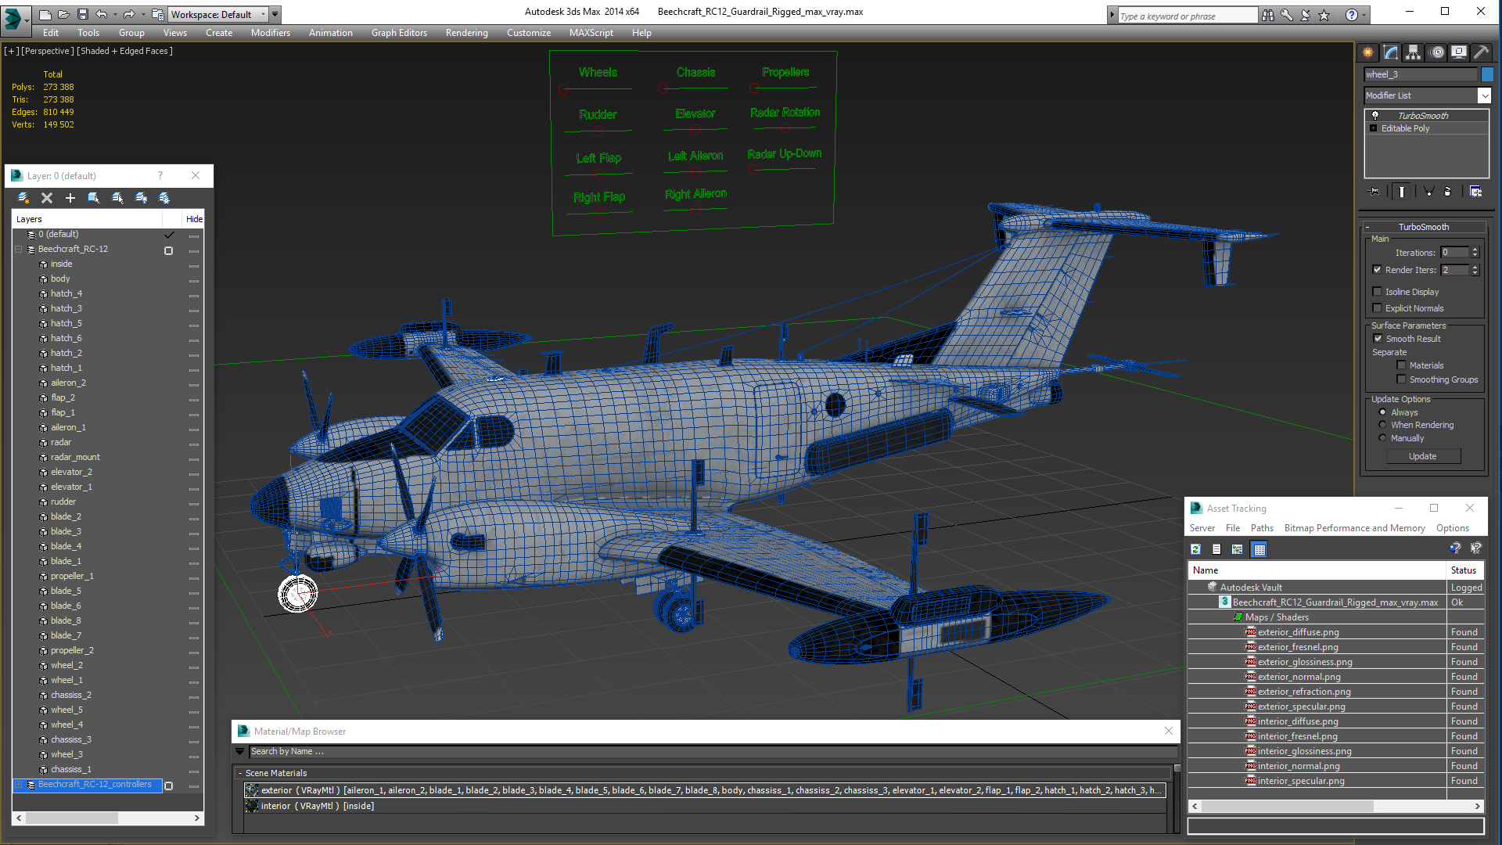The height and width of the screenshot is (845, 1502).
Task: Expand the Beechcraft_RC-12_controllers layer
Action: pyautogui.click(x=19, y=785)
